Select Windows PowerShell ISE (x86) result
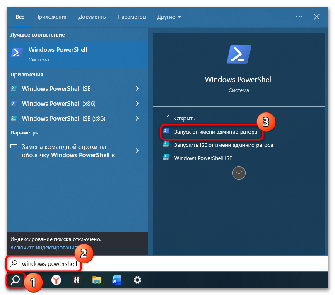Screen dimensions: 335x295 tap(63, 119)
